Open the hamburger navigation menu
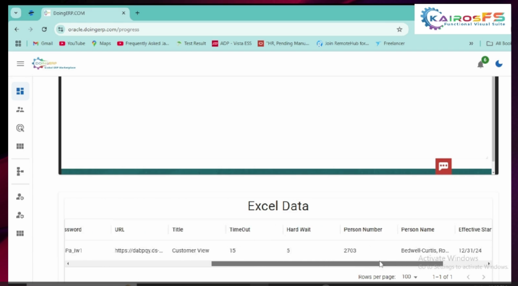The image size is (518, 286). (x=20, y=64)
